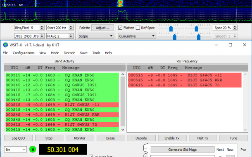Image resolution: width=252 pixels, height=157 pixels.
Task: Open the Mode menu
Action: [x=55, y=53]
